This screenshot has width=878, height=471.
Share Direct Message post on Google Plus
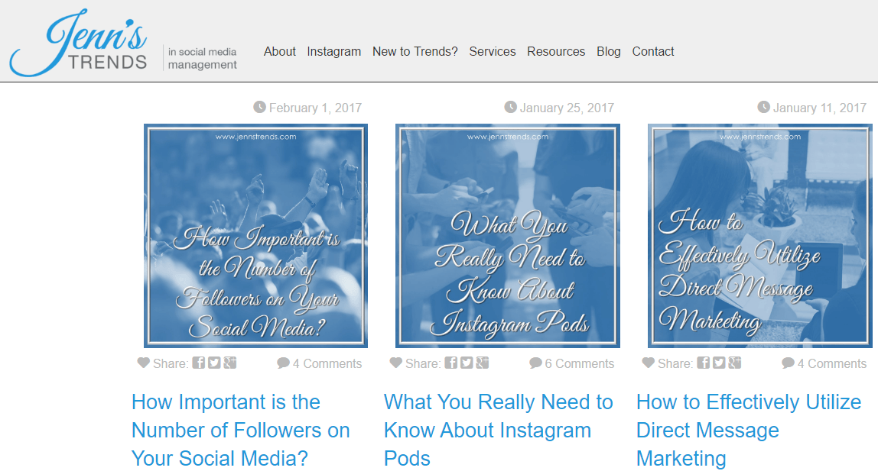pyautogui.click(x=734, y=363)
